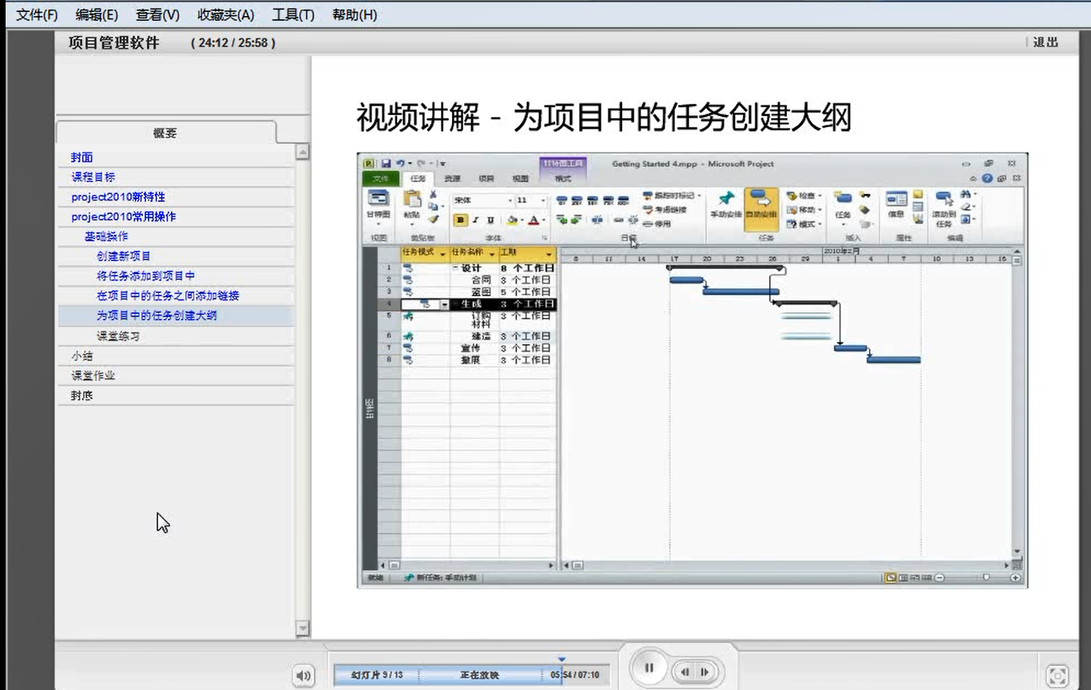Switch to the 概要 outline tab

pyautogui.click(x=165, y=133)
